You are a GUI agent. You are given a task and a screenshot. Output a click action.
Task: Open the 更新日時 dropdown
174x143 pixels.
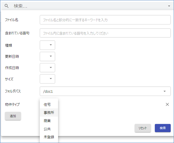click(x=47, y=56)
